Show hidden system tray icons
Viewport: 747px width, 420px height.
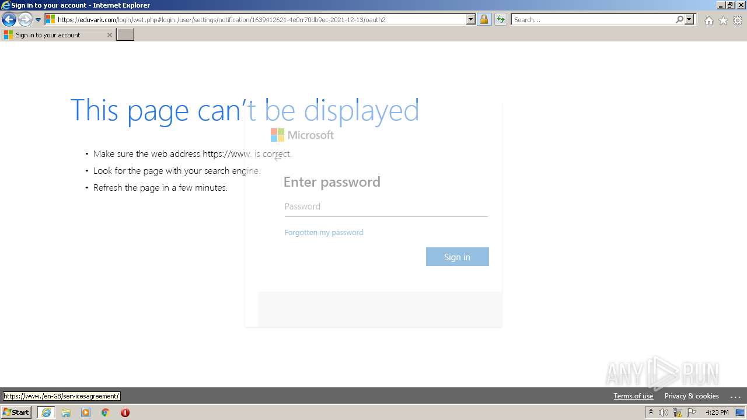[651, 412]
